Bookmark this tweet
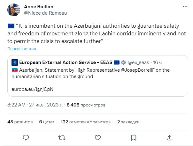 click(x=134, y=137)
